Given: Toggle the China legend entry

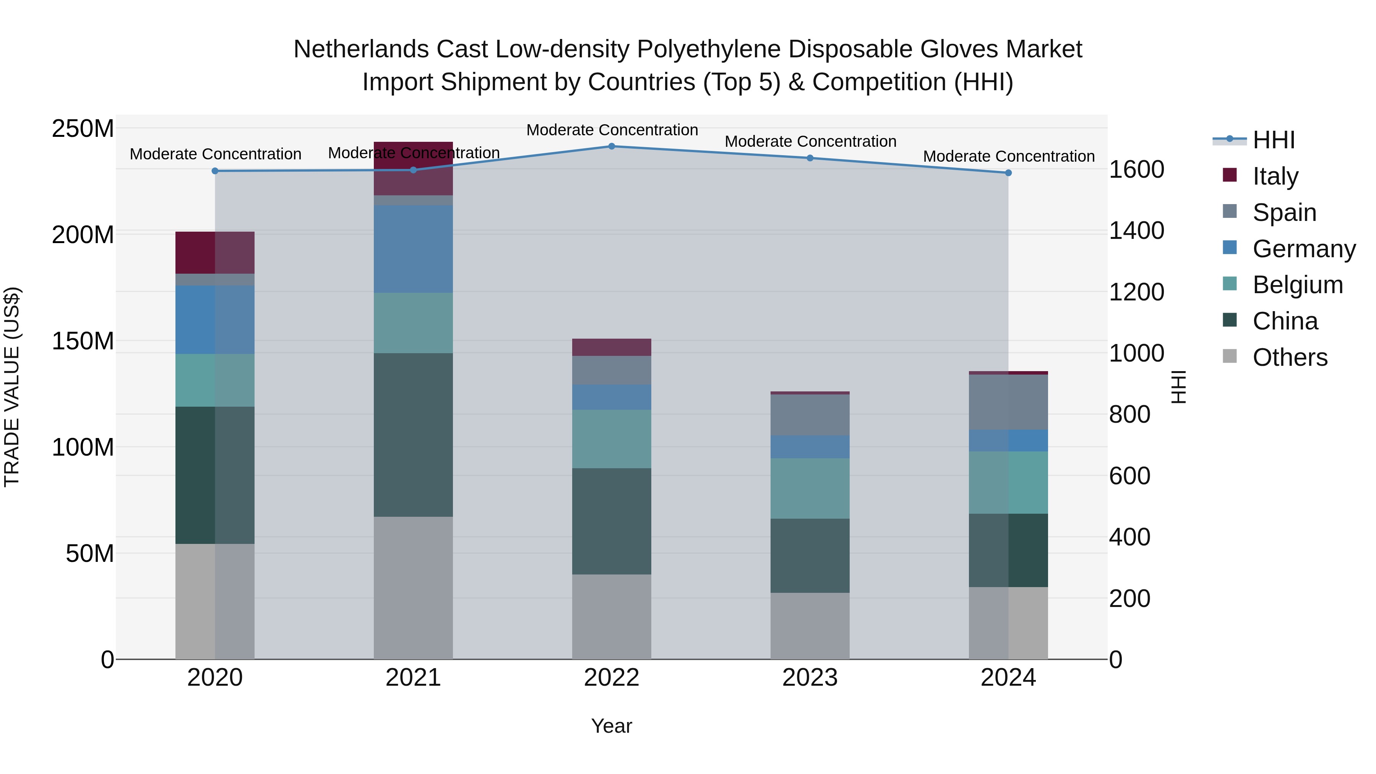Looking at the screenshot, I should point(1270,321).
